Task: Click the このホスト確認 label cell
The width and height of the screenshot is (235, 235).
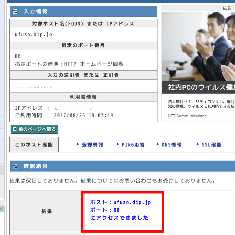Action: click(34, 145)
